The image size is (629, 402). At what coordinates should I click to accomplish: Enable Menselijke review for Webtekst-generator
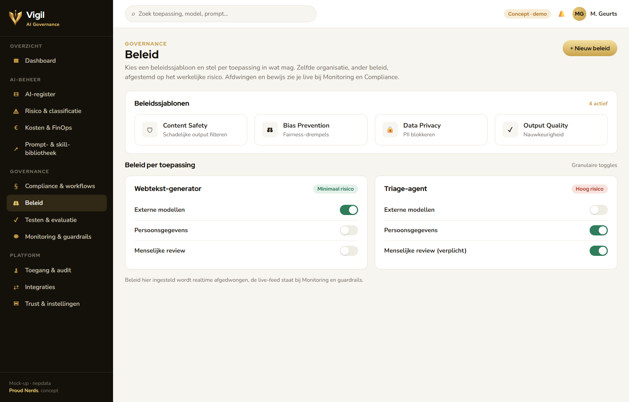pyautogui.click(x=349, y=251)
